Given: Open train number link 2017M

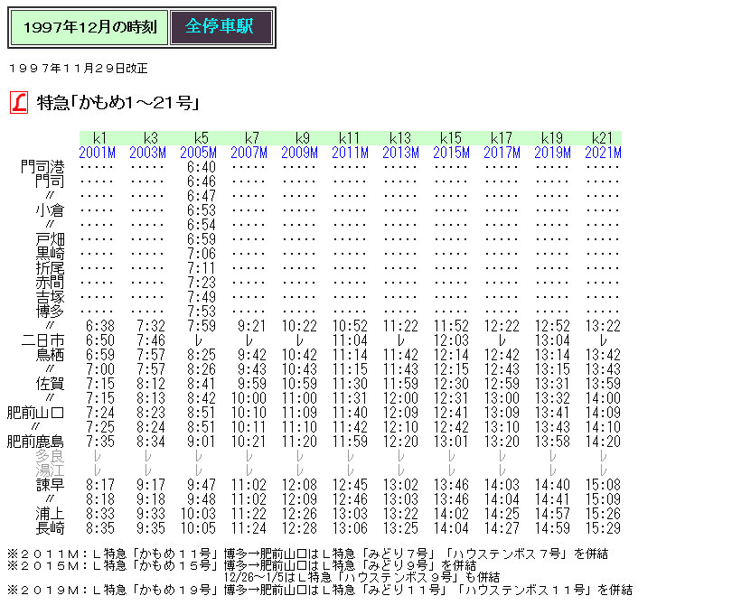Looking at the screenshot, I should click(x=502, y=153).
